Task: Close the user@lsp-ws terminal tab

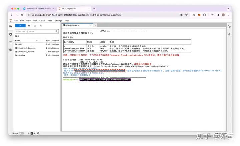Action: point(91,25)
